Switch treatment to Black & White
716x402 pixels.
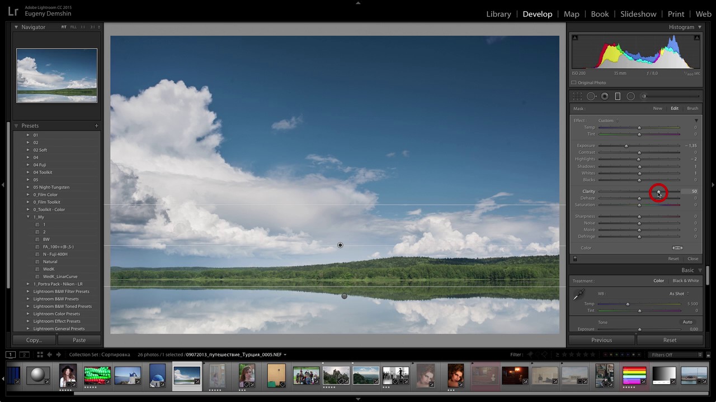(685, 281)
